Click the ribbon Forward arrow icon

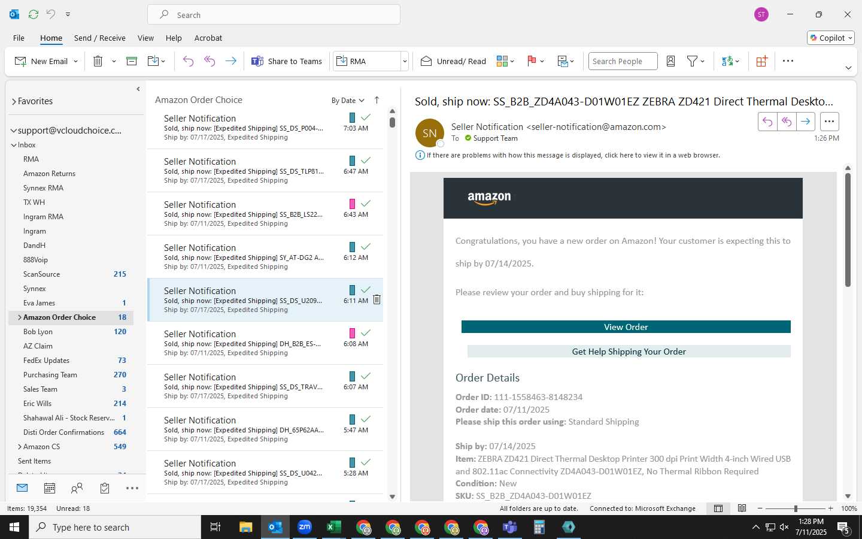coord(230,61)
